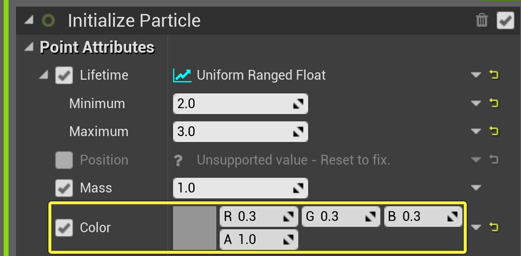Open the gray Color swatch picker

click(x=195, y=228)
